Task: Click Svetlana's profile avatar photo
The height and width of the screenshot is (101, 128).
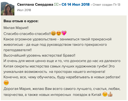Action: tap(8, 9)
